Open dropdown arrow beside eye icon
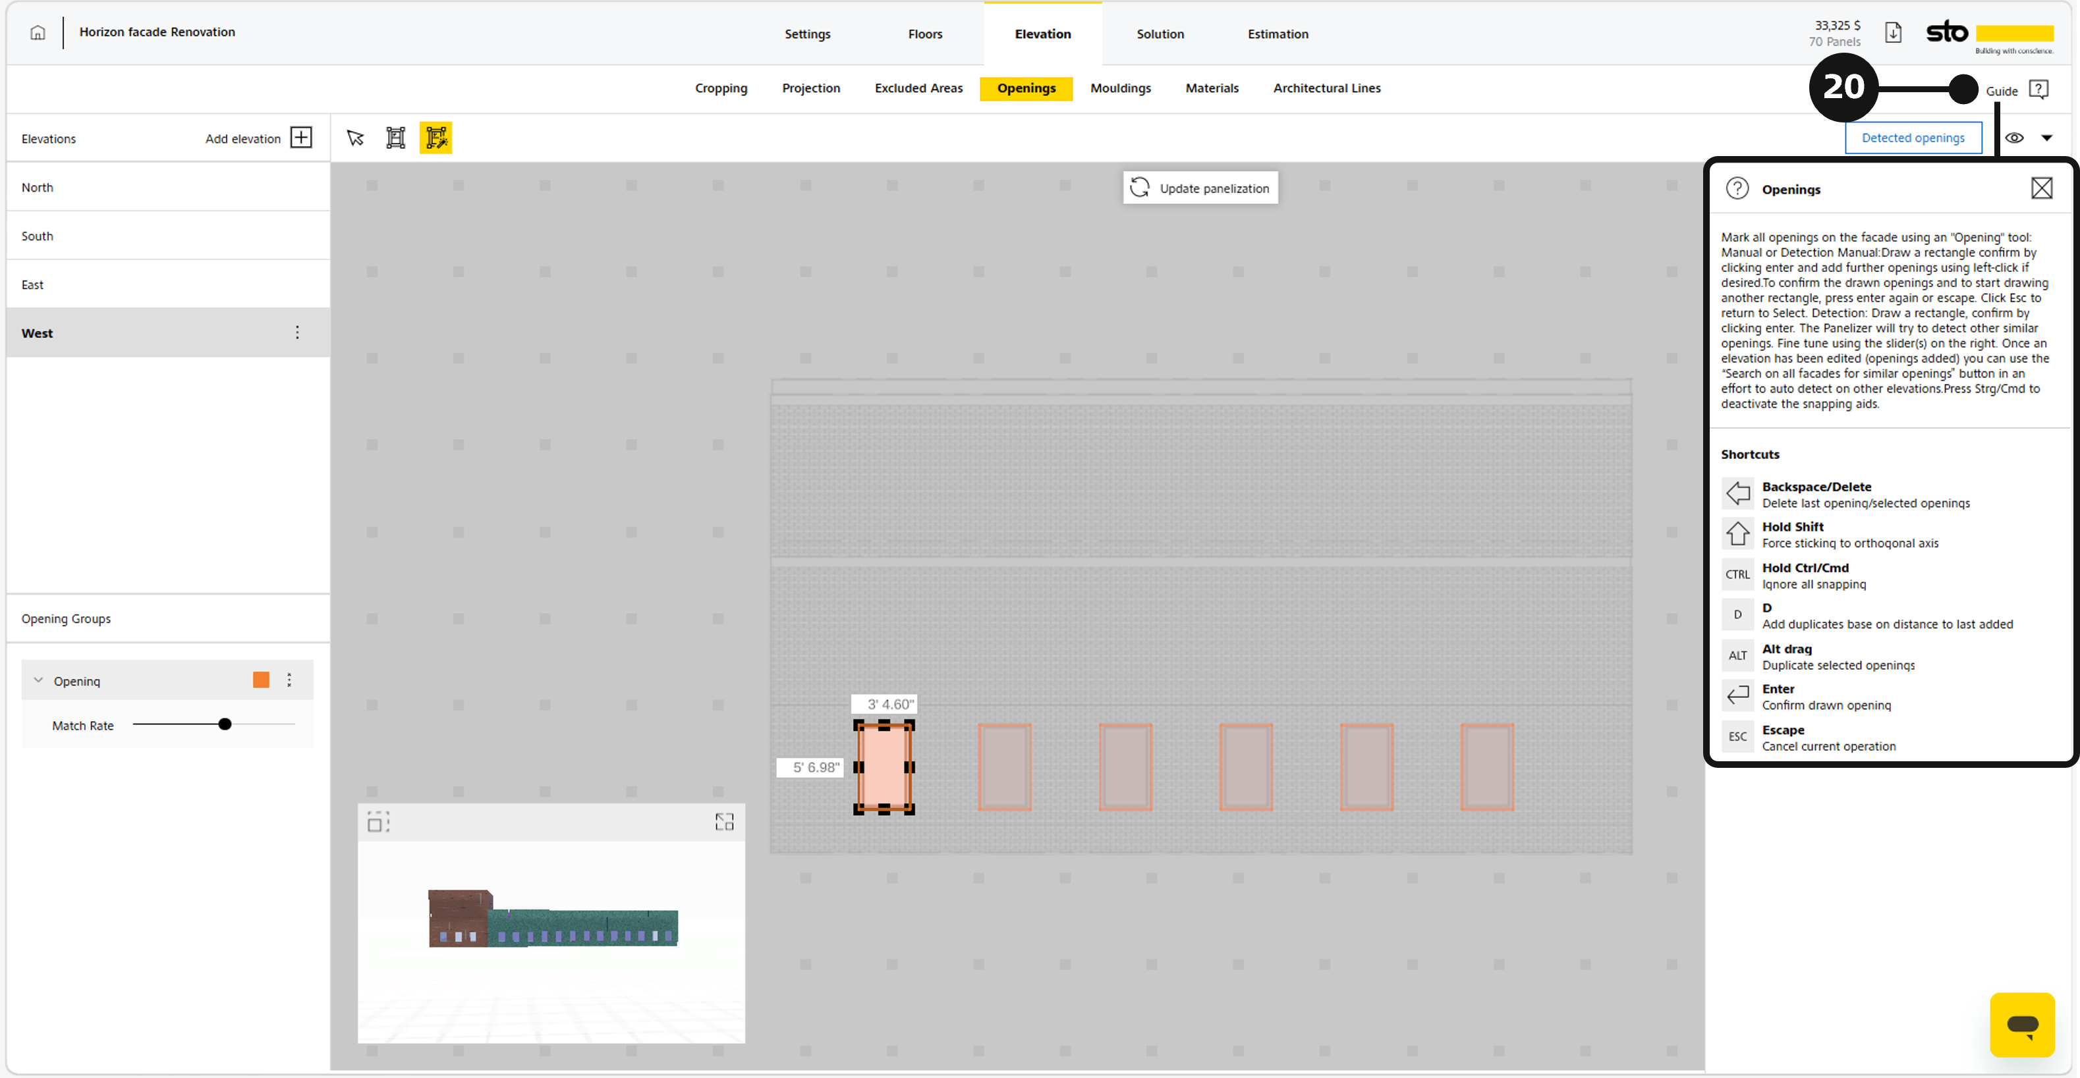 [x=2047, y=138]
